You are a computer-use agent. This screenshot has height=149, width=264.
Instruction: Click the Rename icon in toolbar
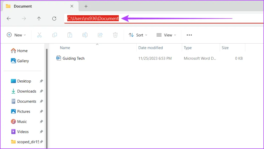tap(85, 35)
